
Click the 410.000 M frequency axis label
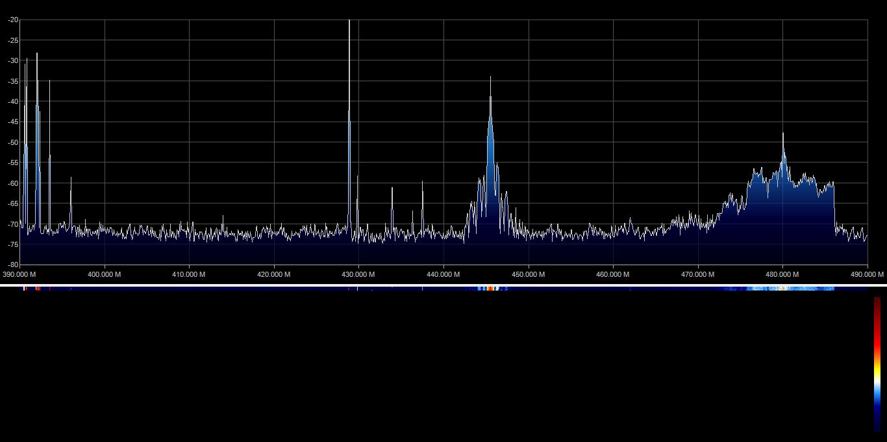click(x=189, y=274)
